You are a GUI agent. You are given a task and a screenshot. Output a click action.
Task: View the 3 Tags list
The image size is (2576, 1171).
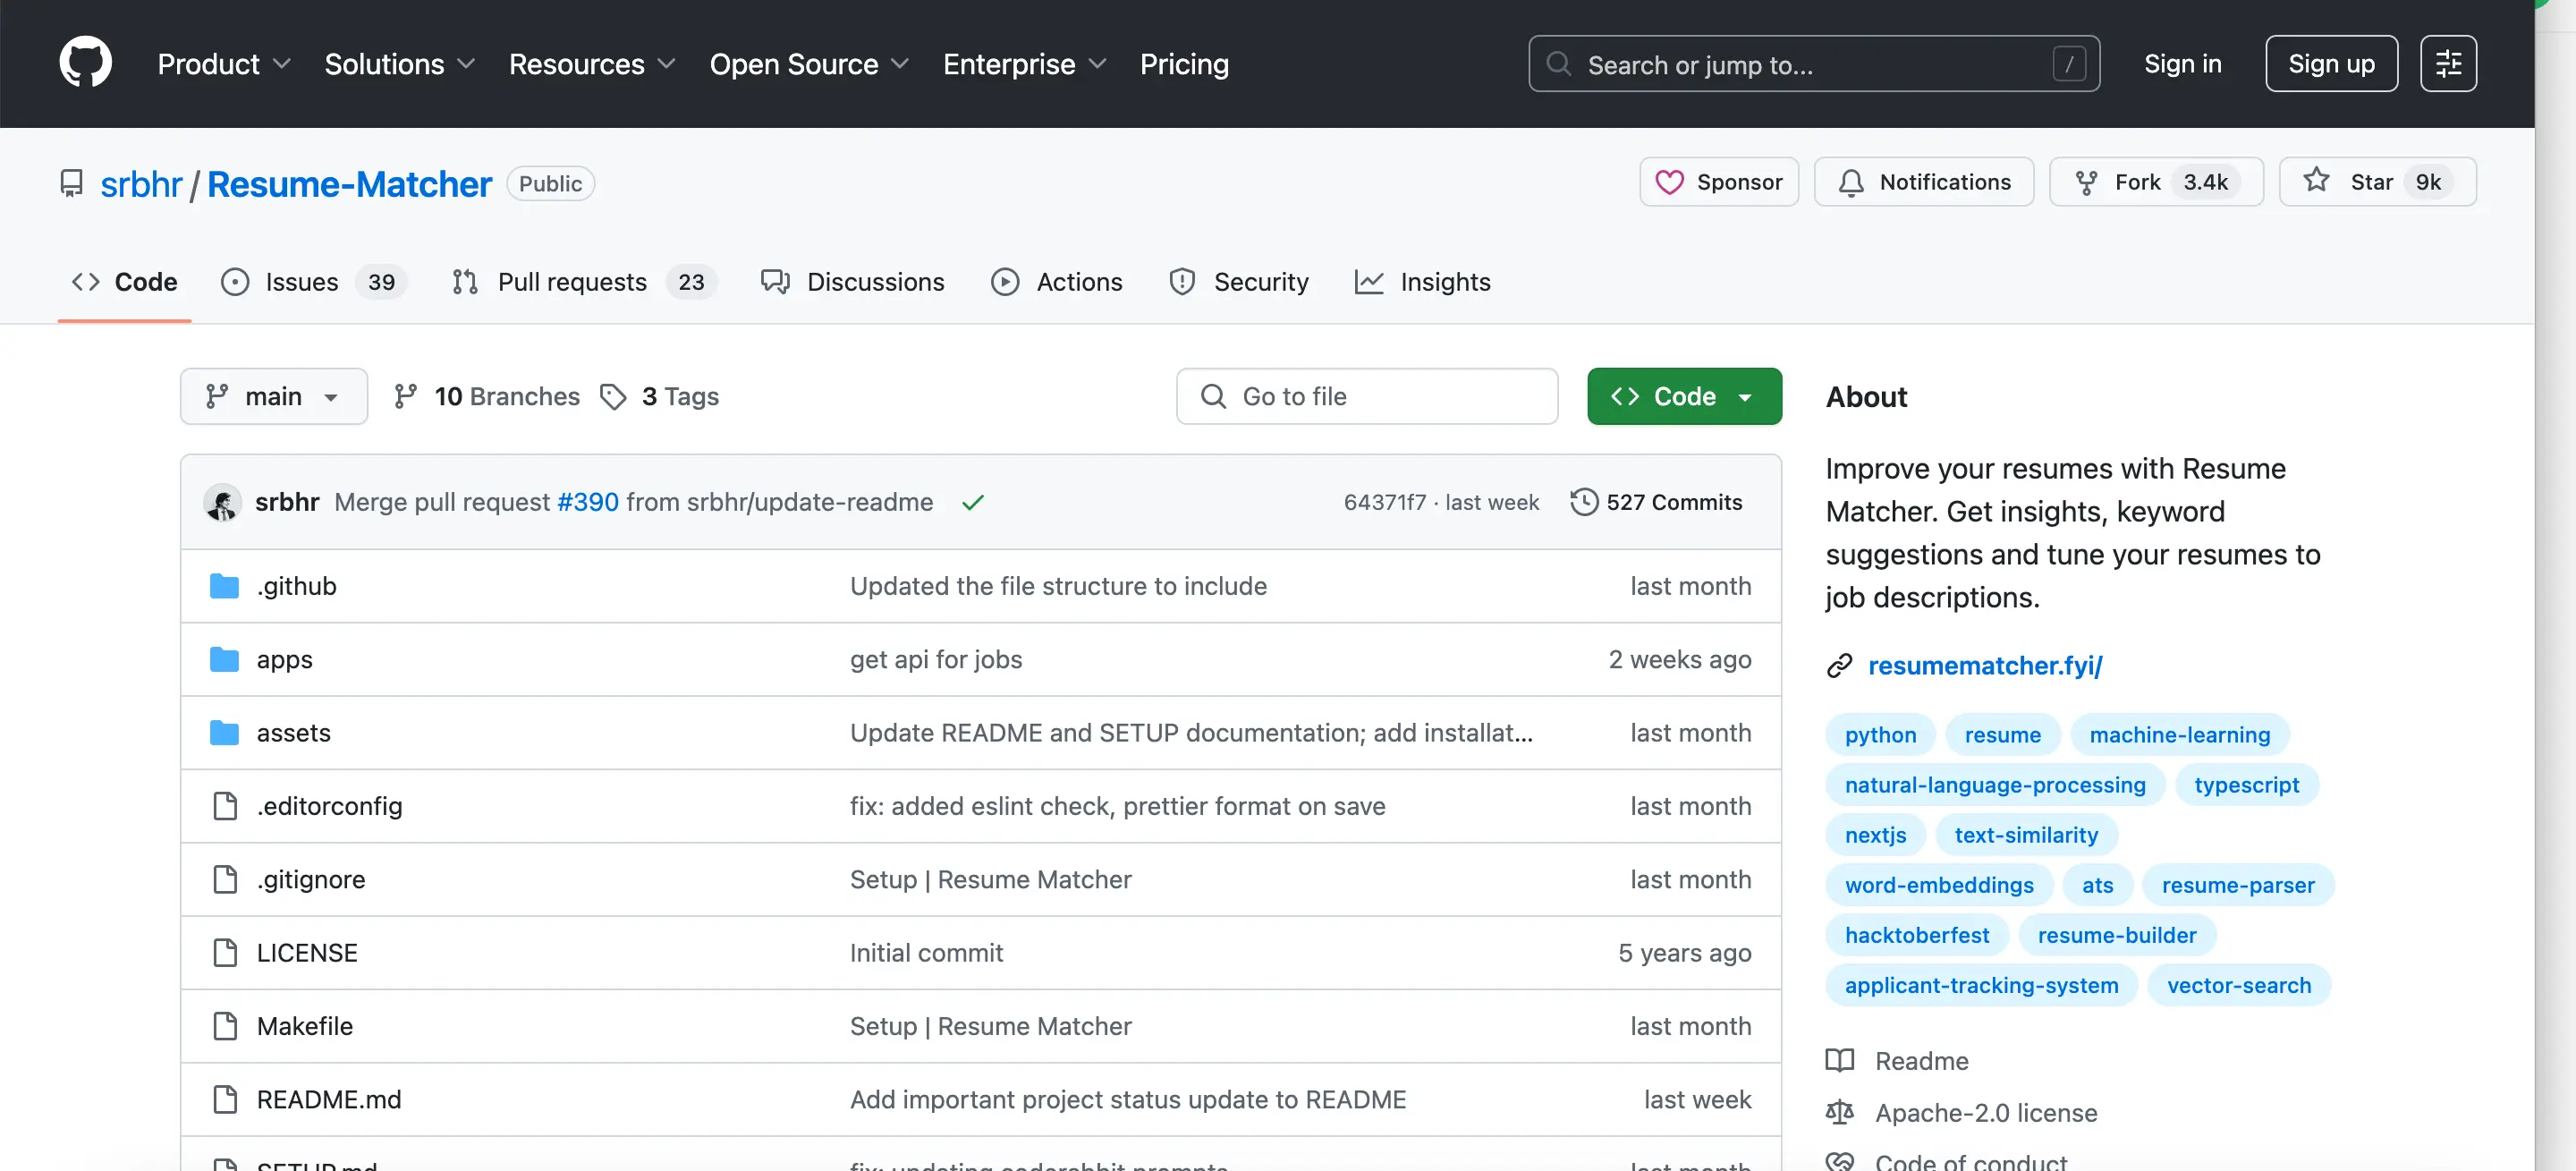[659, 396]
